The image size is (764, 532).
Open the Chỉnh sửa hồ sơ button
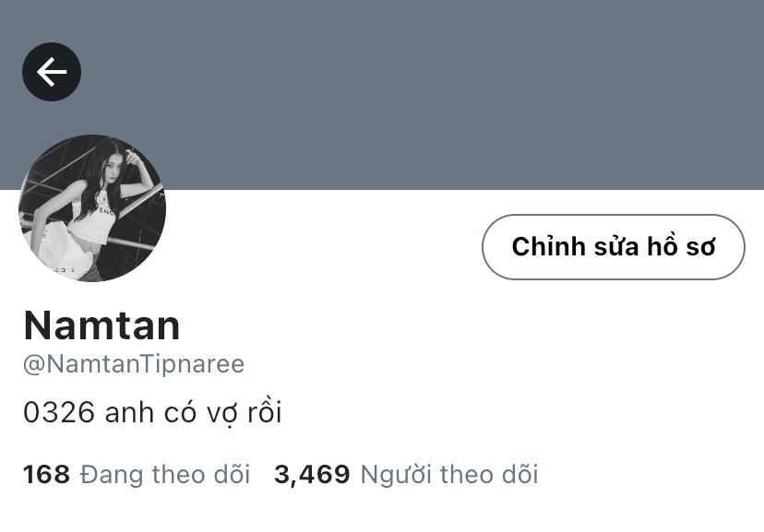coord(614,247)
